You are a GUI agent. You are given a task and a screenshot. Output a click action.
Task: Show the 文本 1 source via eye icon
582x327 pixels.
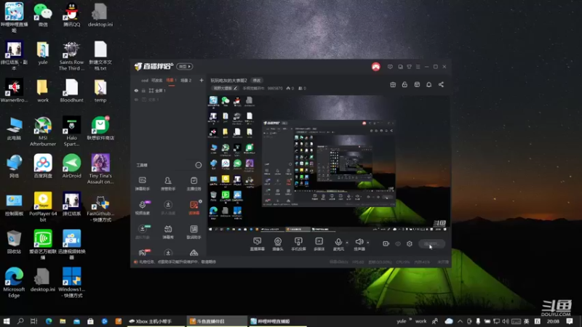tap(136, 100)
